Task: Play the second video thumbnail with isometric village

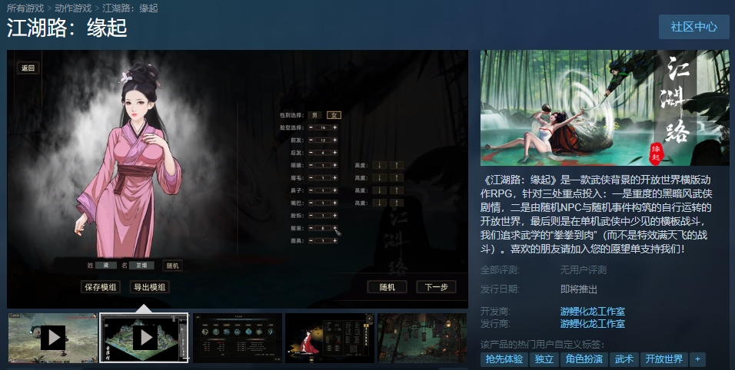Action: [145, 338]
